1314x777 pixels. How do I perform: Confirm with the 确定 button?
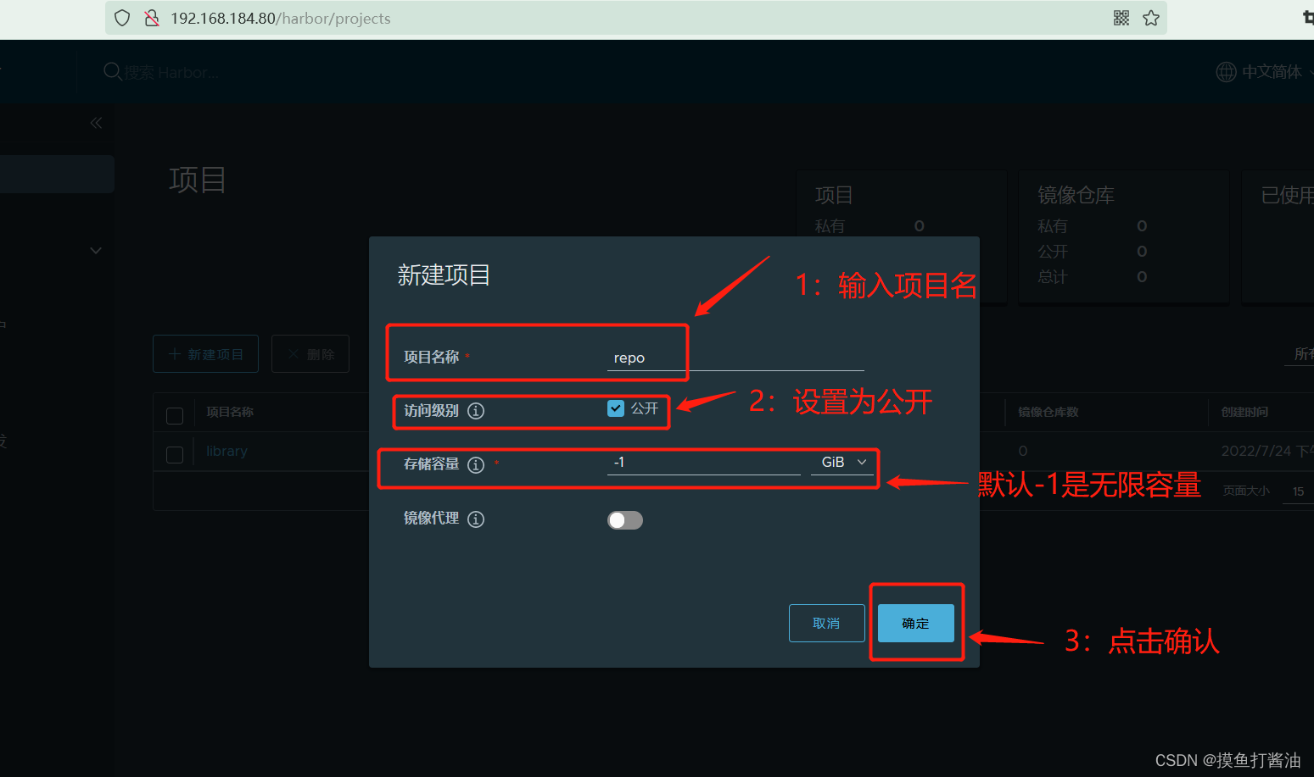(x=916, y=623)
